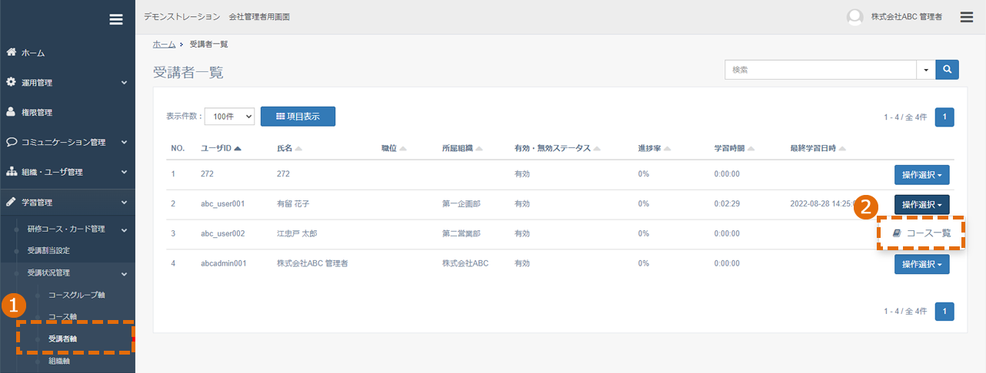Click the name 有留 花子
986x373 pixels.
(x=293, y=204)
